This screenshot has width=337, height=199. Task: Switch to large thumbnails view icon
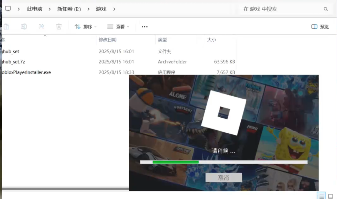click(x=330, y=196)
